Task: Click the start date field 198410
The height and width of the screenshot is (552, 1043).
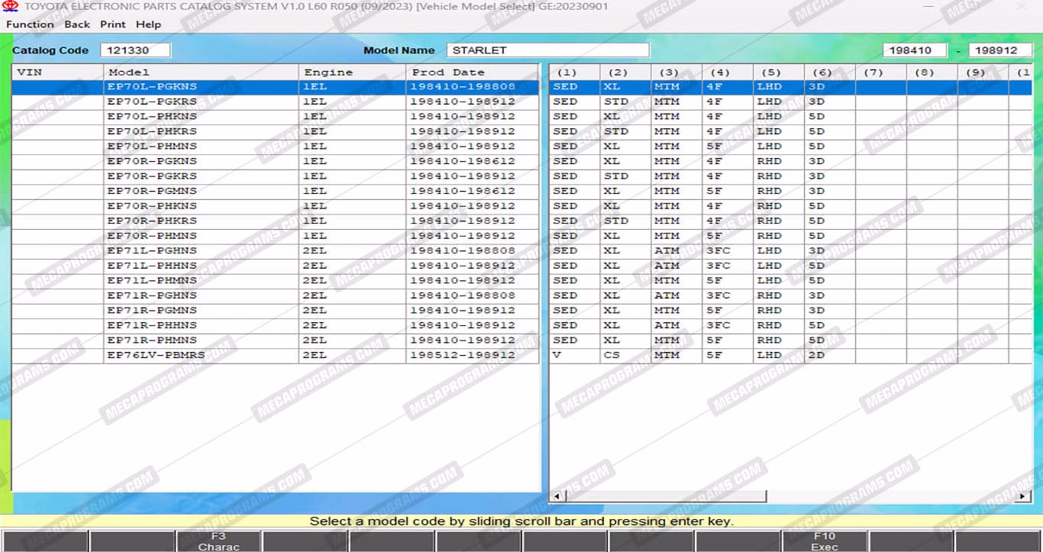Action: tap(914, 50)
